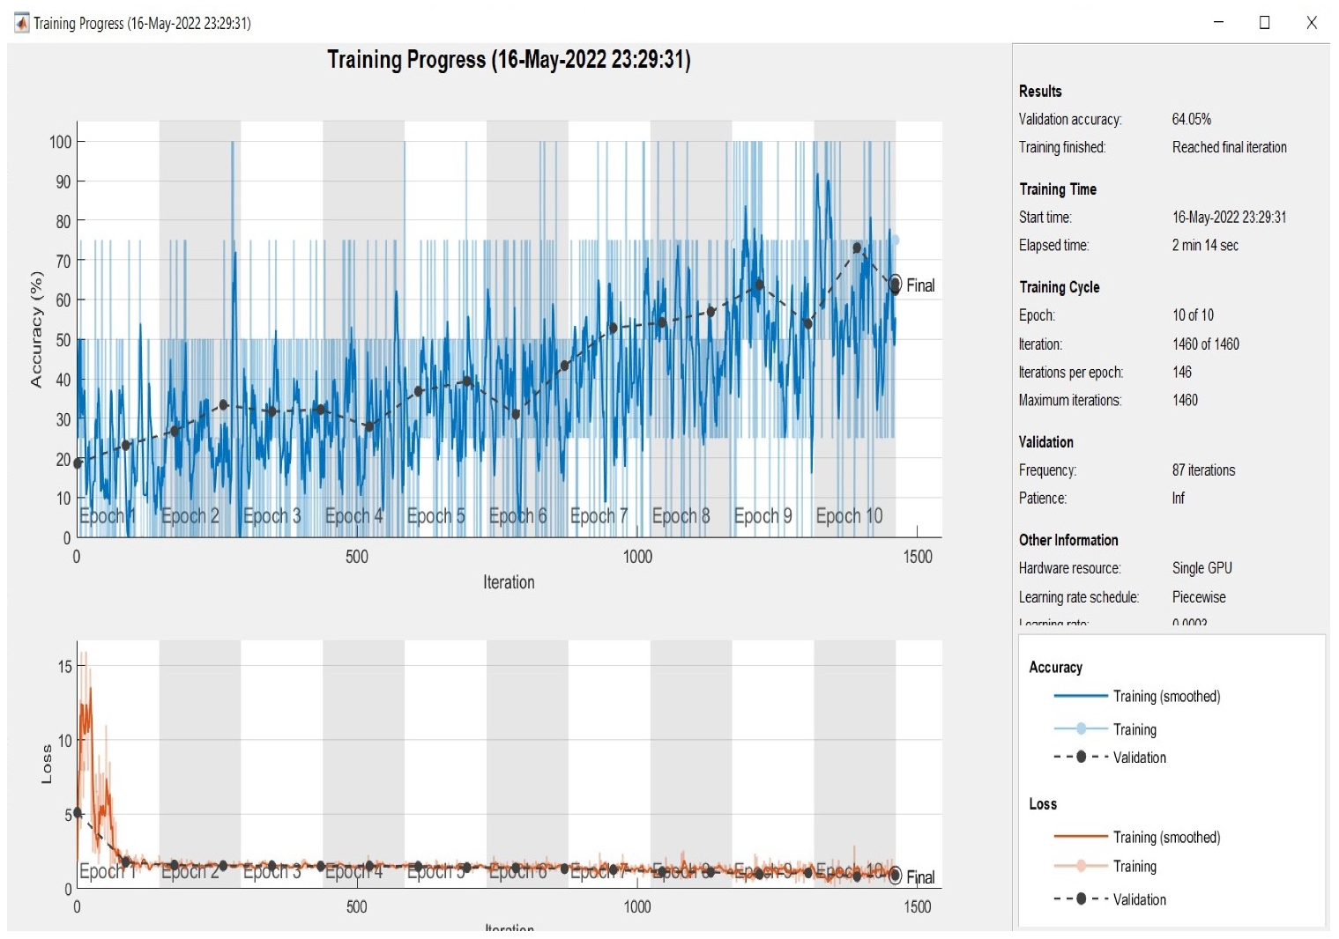Click the Epoch 10 label in the accuracy plot
The width and height of the screenshot is (1339, 939).
tap(849, 516)
